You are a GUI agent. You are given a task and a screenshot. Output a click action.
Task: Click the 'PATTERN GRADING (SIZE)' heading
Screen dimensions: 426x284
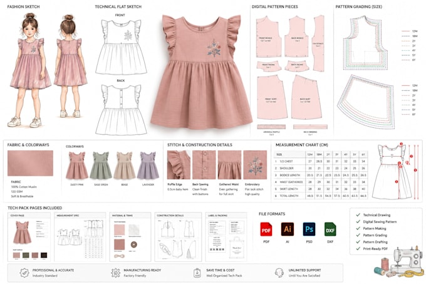pos(358,6)
